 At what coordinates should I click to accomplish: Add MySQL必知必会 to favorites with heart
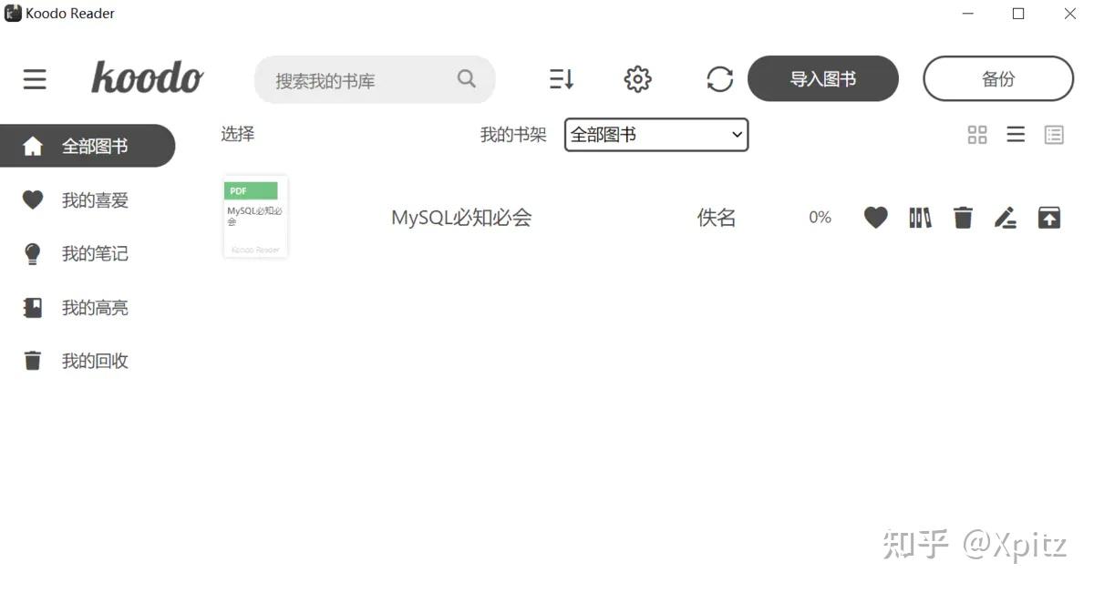point(876,218)
